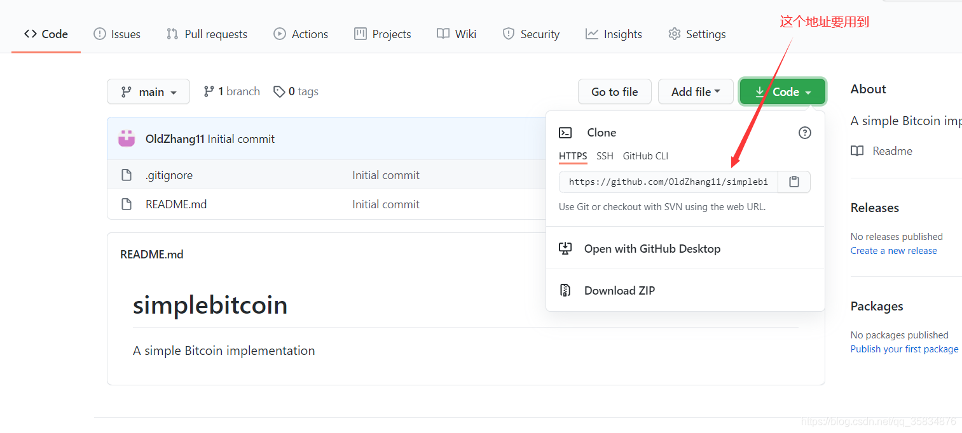Click the clone URL input field
Image resolution: width=962 pixels, height=433 pixels.
[x=668, y=182]
